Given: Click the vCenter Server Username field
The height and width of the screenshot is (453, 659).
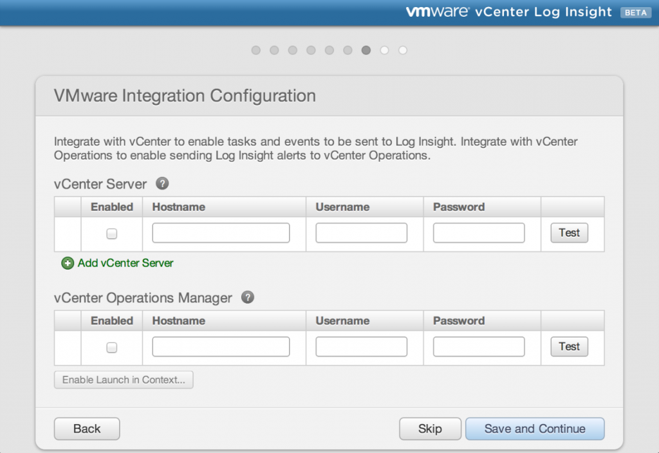Looking at the screenshot, I should tap(362, 233).
